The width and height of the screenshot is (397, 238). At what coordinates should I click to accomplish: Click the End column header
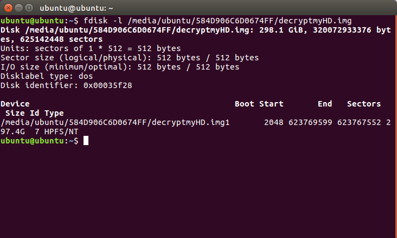325,104
